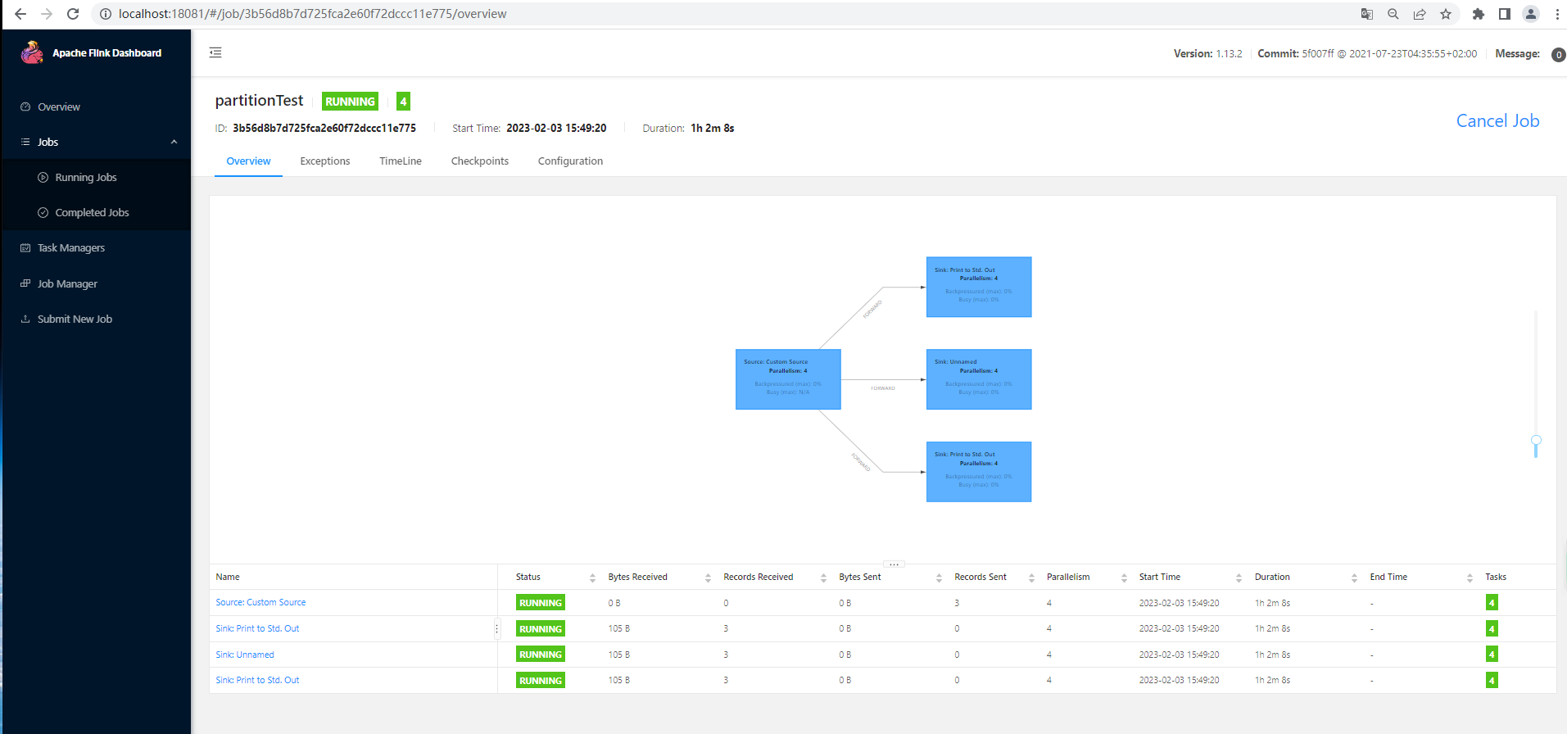
Task: Click the RUNNING status badge beside partitionTest
Action: tap(350, 102)
